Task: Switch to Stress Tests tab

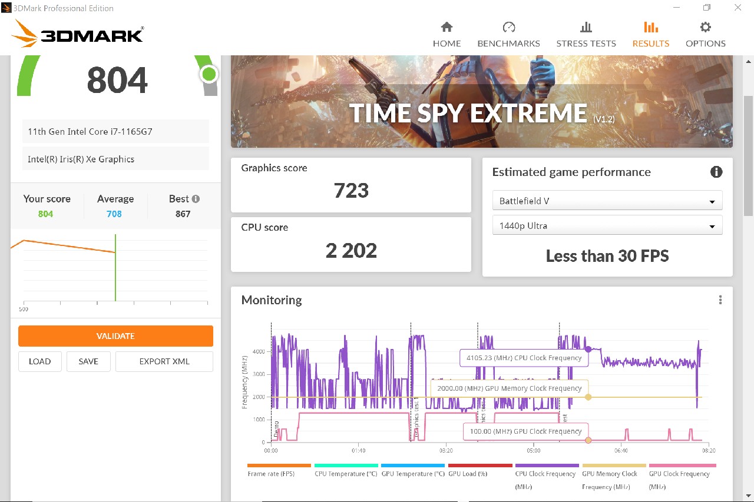Action: (x=586, y=35)
